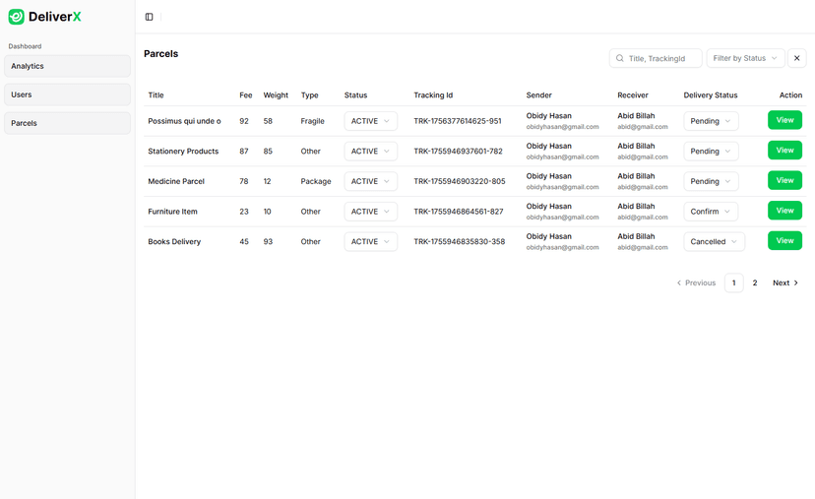Open Pending dropdown for Medicine Parcel
Image resolution: width=815 pixels, height=499 pixels.
pos(711,181)
